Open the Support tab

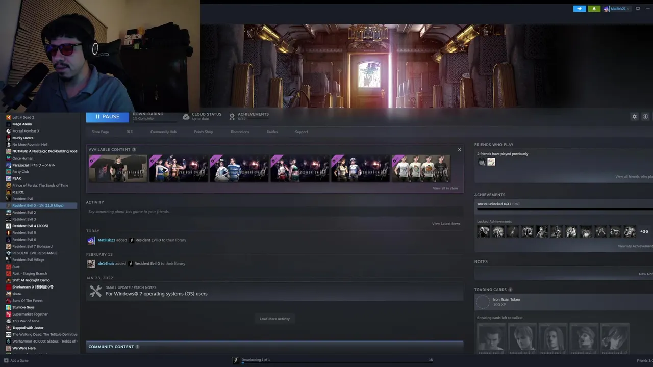302,132
